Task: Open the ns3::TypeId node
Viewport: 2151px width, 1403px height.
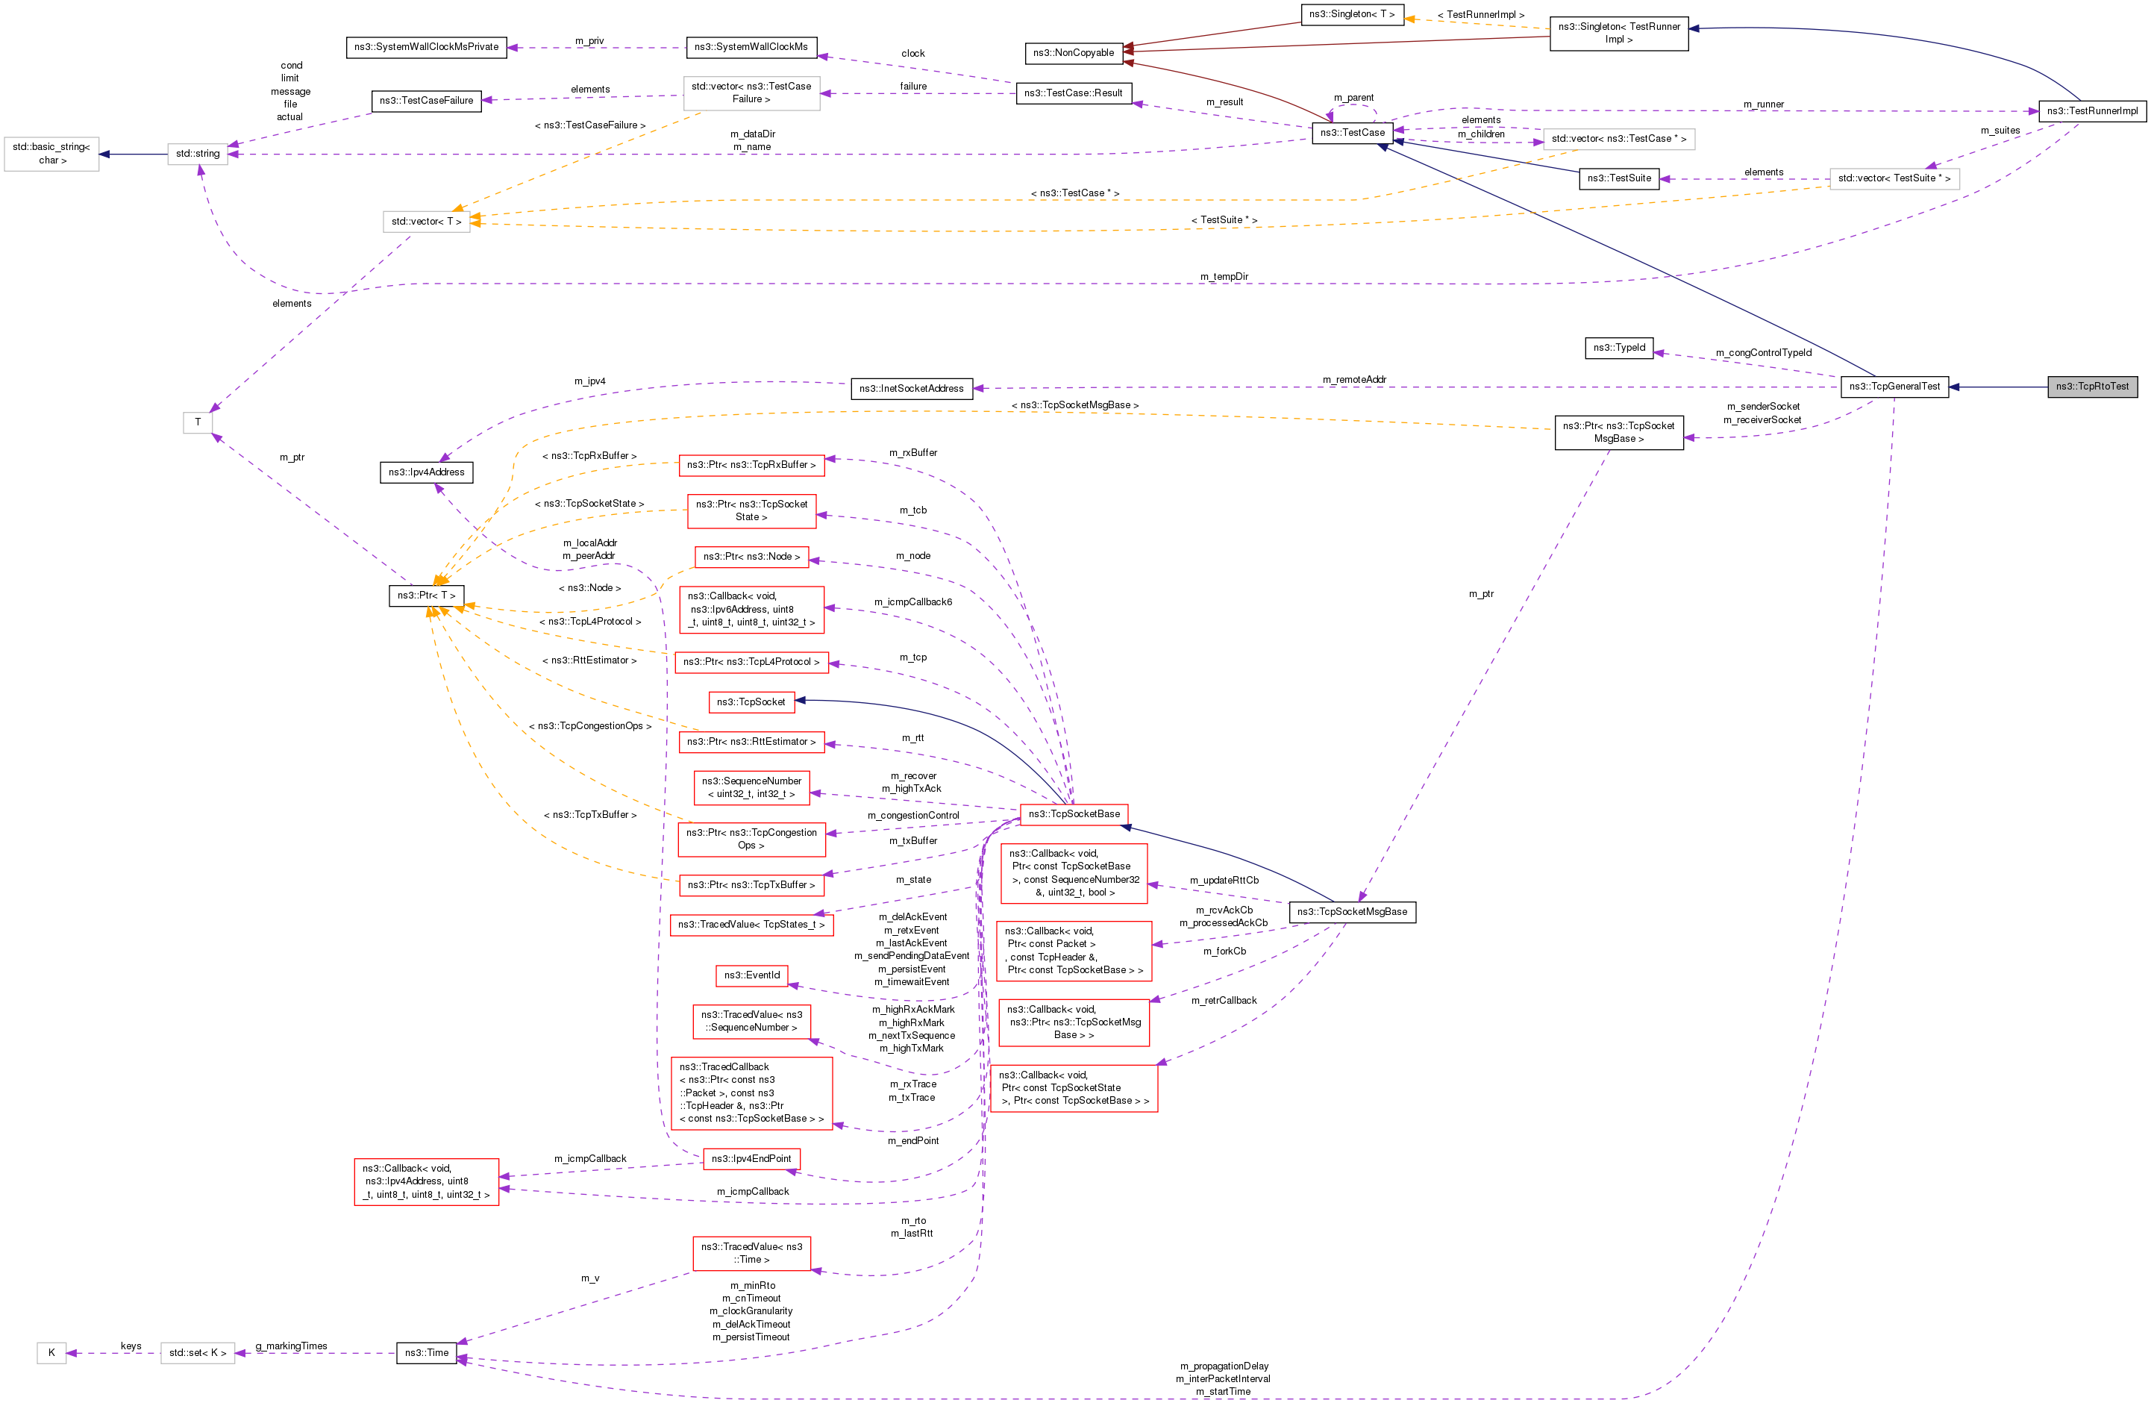Action: [x=1619, y=348]
